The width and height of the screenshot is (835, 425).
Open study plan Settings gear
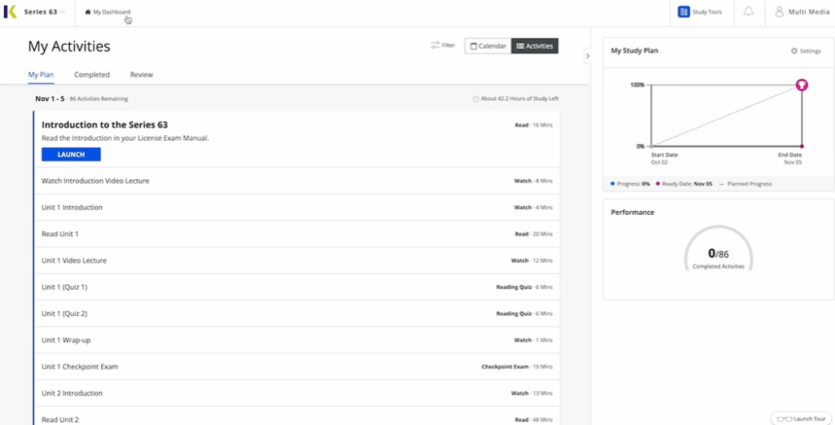click(x=794, y=50)
